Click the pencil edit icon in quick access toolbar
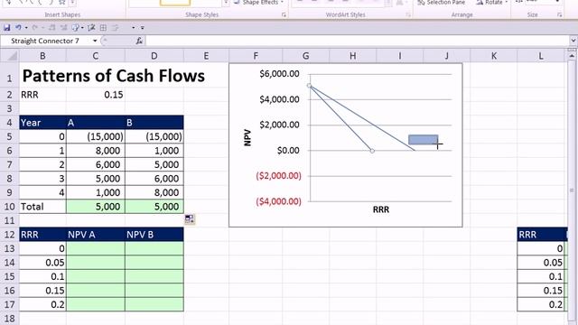578x325 pixels. click(x=91, y=28)
